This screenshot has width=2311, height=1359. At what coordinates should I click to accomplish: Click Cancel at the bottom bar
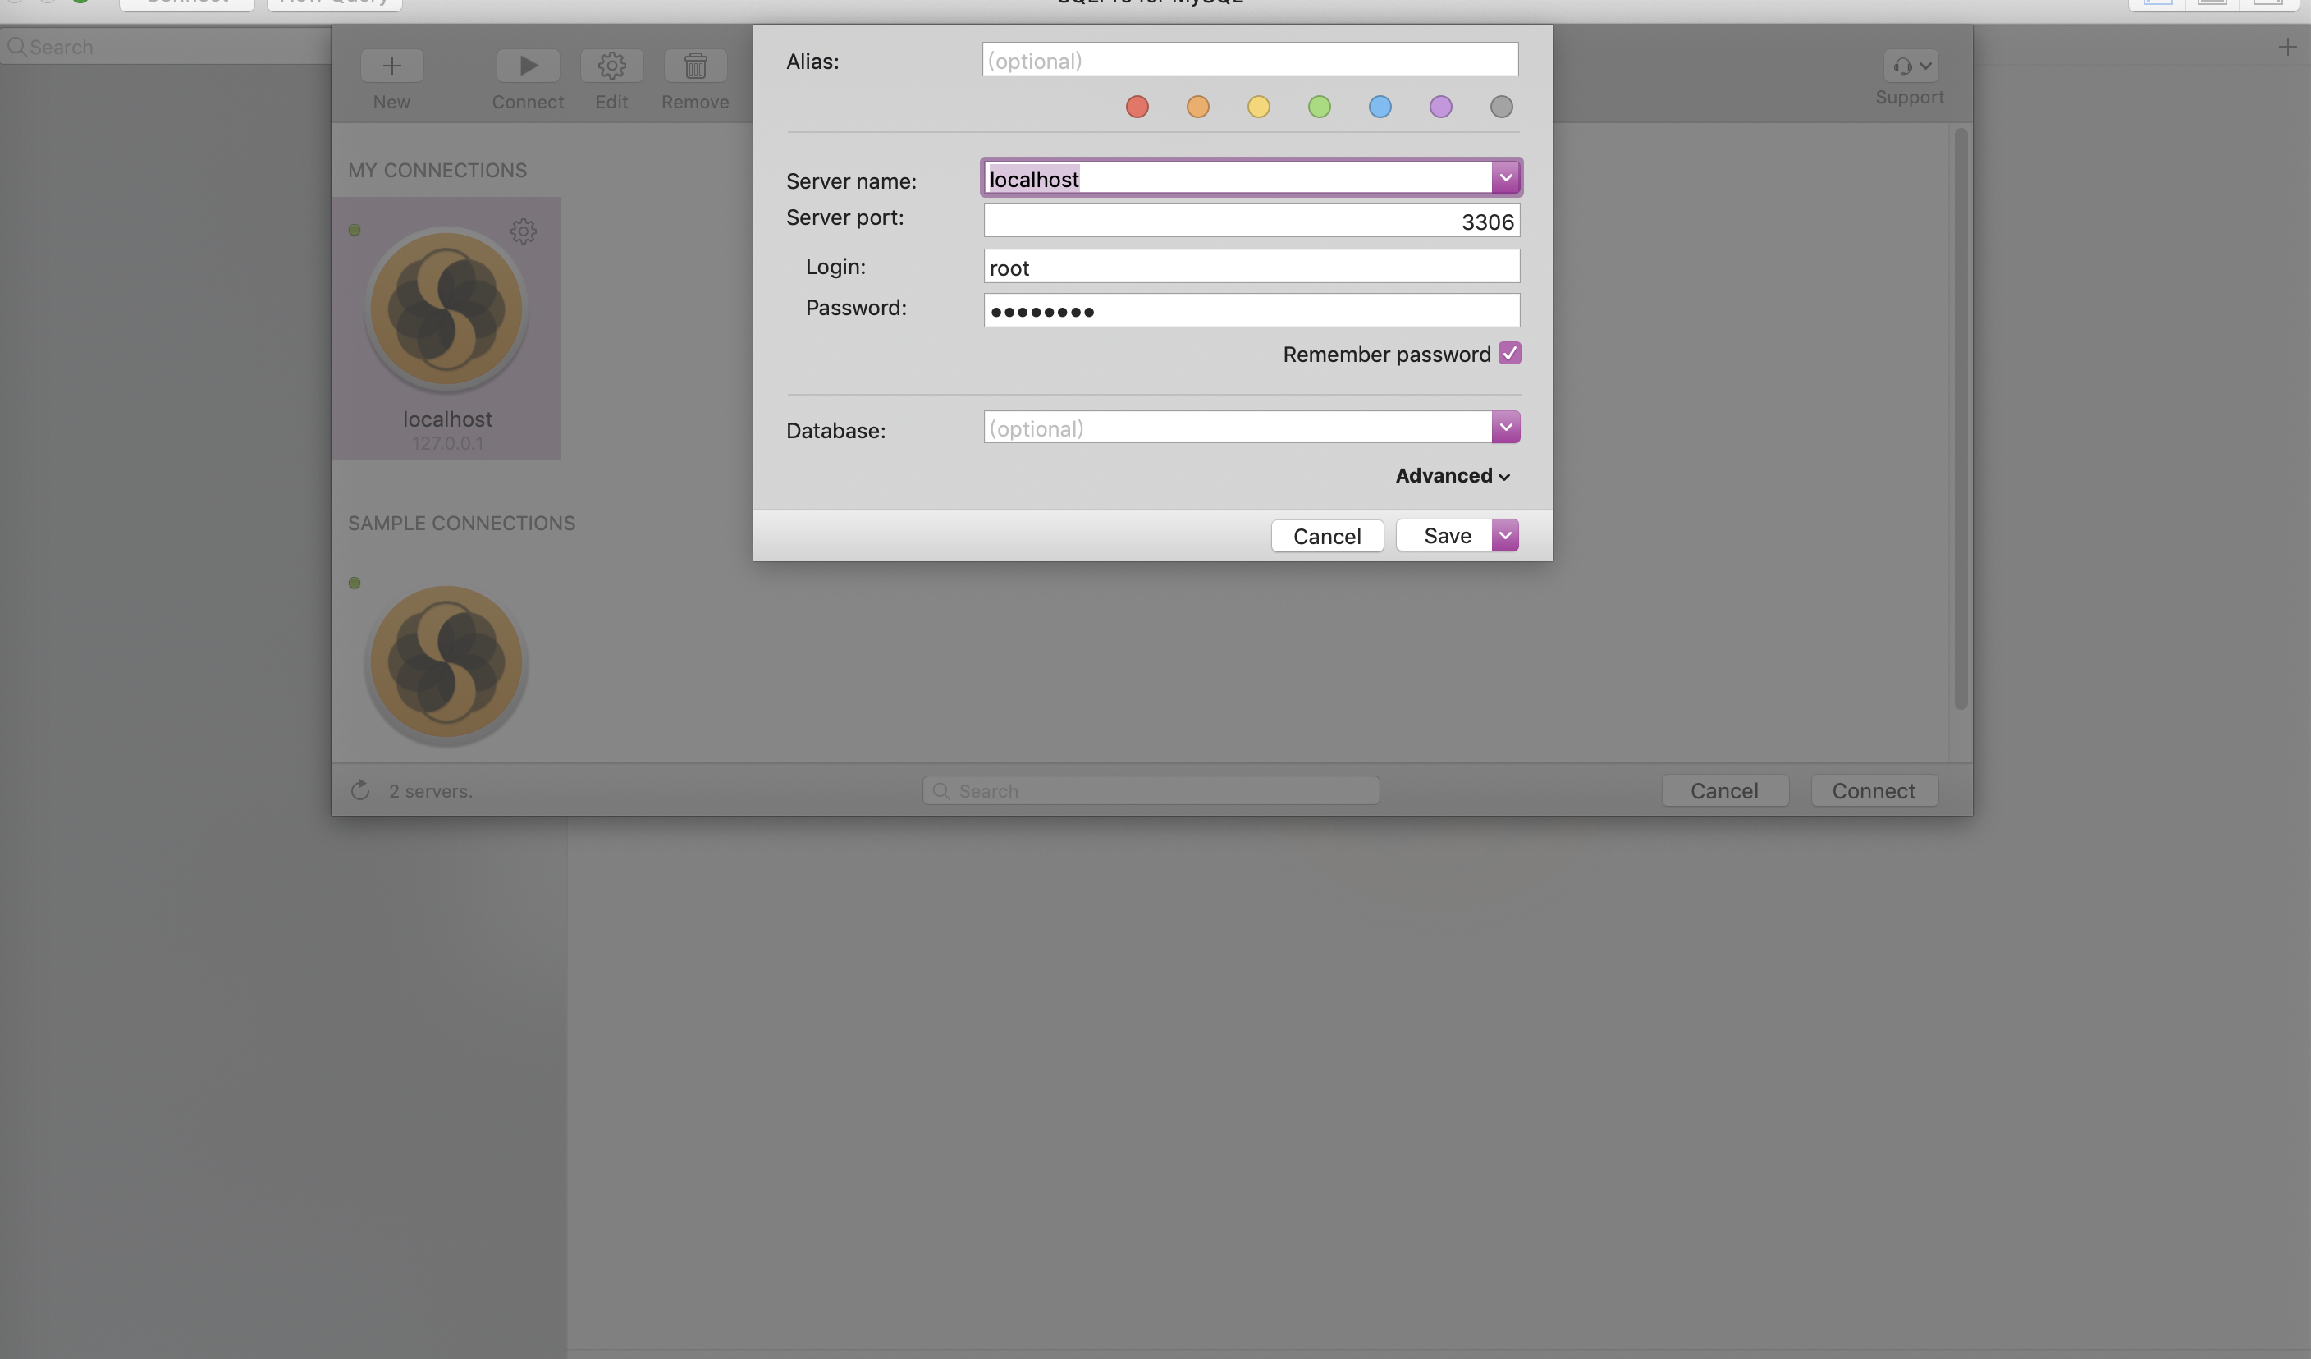[1724, 789]
